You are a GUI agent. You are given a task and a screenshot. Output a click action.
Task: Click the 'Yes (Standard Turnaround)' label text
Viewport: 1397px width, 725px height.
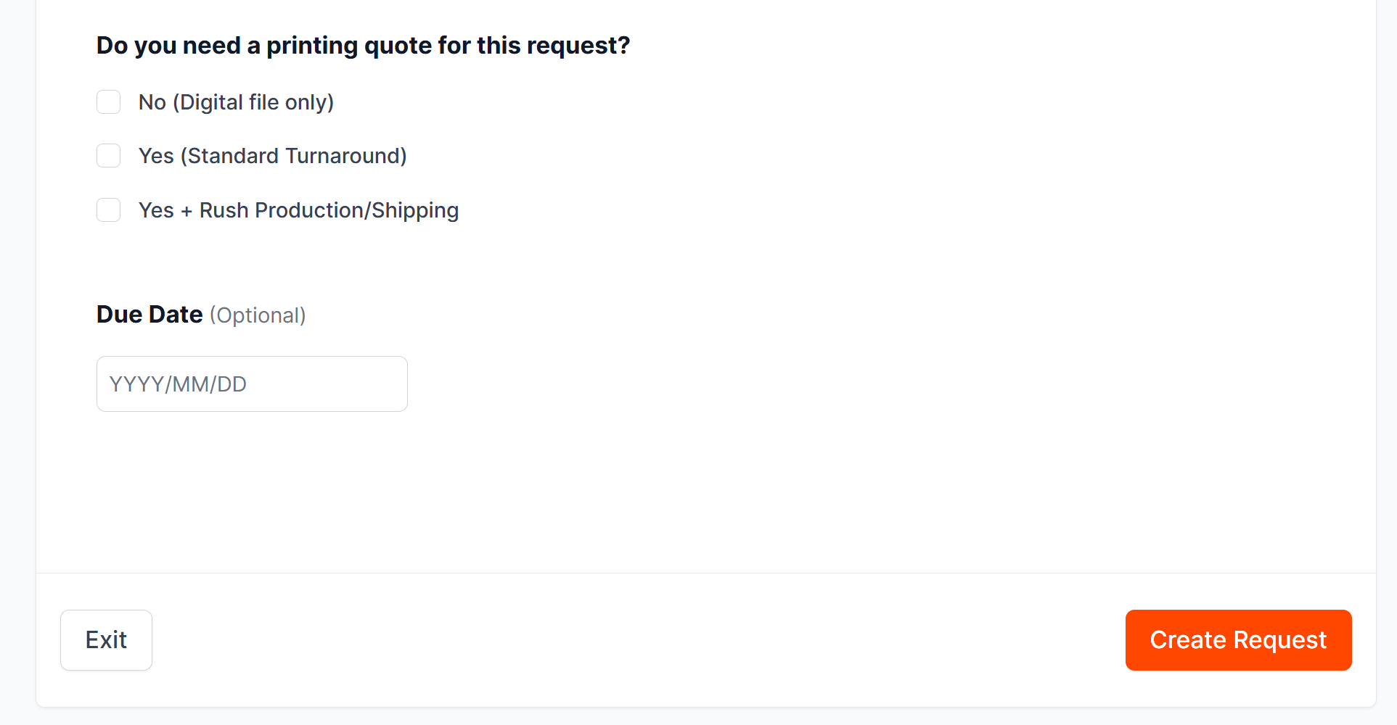pos(272,156)
